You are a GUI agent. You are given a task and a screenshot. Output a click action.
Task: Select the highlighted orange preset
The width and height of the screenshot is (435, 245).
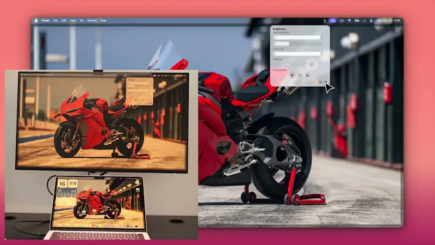click(x=312, y=64)
